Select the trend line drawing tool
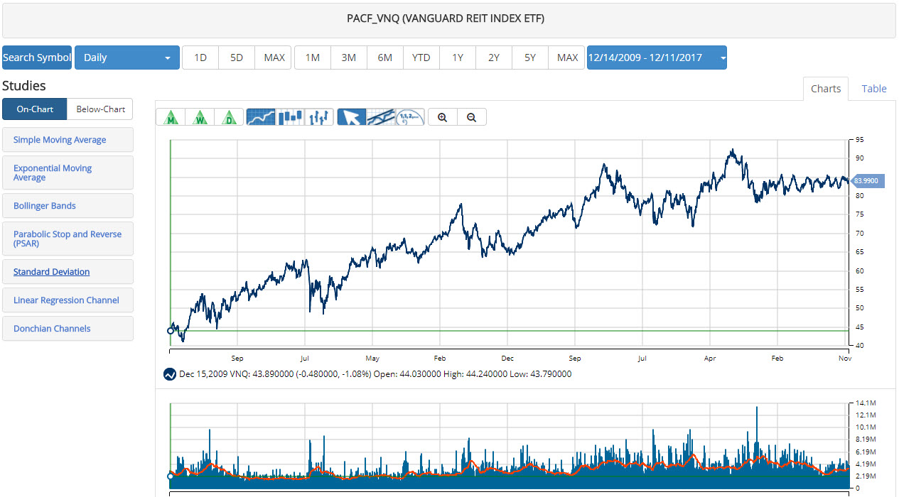 click(380, 117)
